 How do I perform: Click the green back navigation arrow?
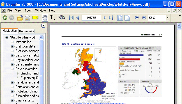click(5, 18)
